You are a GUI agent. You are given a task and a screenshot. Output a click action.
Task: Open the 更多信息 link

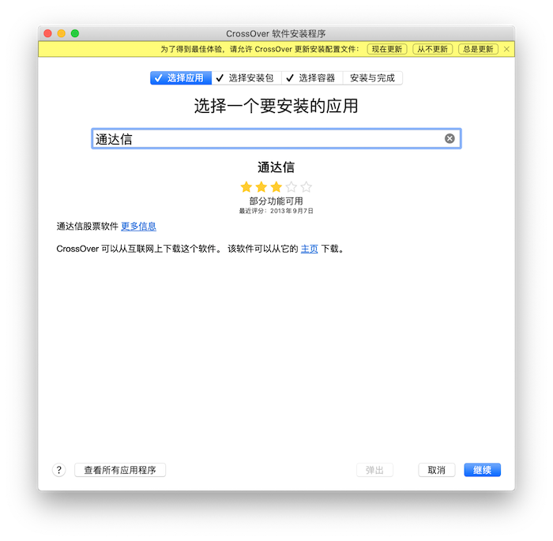pyautogui.click(x=138, y=227)
